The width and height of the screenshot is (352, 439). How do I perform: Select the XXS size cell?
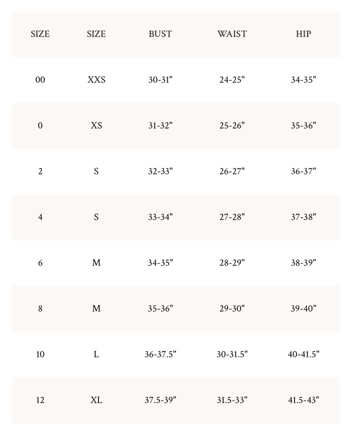(x=96, y=80)
